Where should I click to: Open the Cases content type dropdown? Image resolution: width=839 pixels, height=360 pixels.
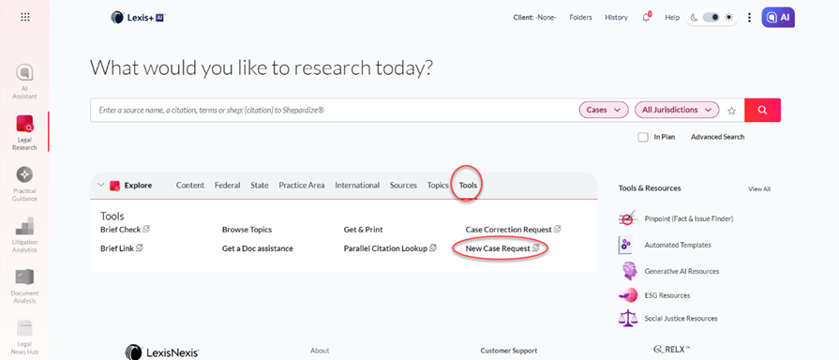[x=604, y=110]
